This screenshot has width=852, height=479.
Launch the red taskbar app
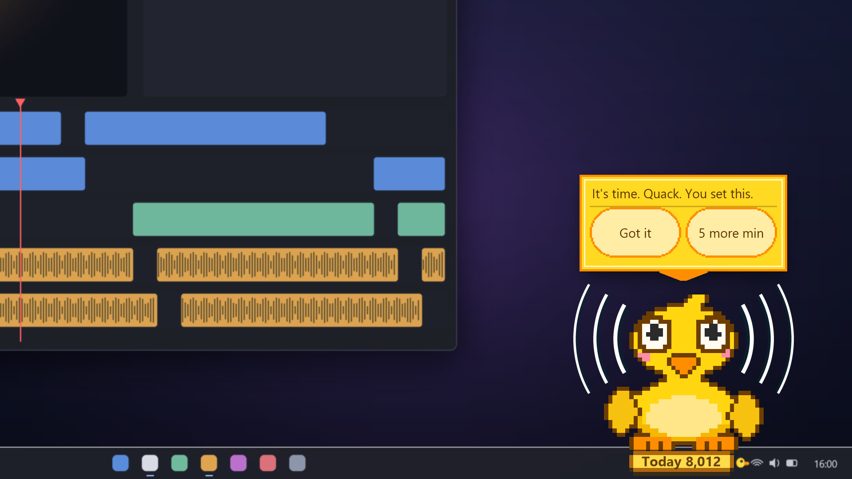268,463
